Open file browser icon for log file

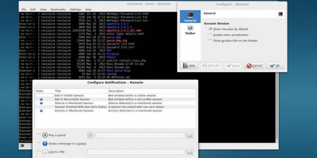tap(190, 152)
